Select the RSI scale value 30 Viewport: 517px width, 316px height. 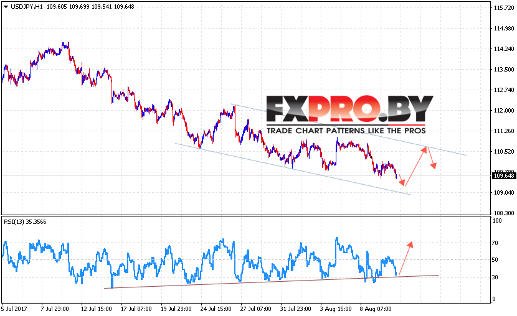[x=495, y=277]
